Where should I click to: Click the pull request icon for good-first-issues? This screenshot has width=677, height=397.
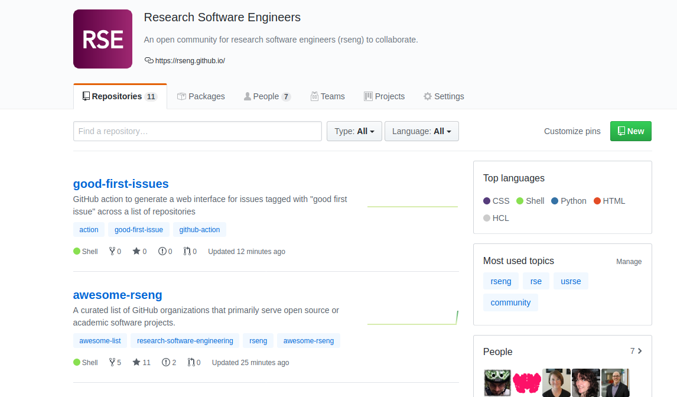pos(187,251)
